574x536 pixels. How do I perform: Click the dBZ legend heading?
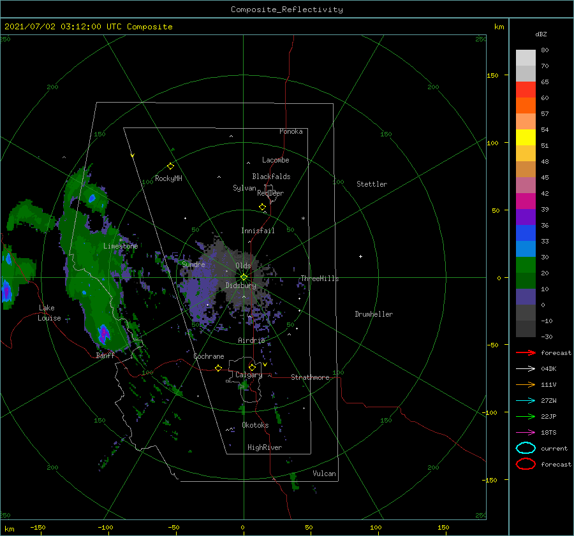(x=541, y=34)
